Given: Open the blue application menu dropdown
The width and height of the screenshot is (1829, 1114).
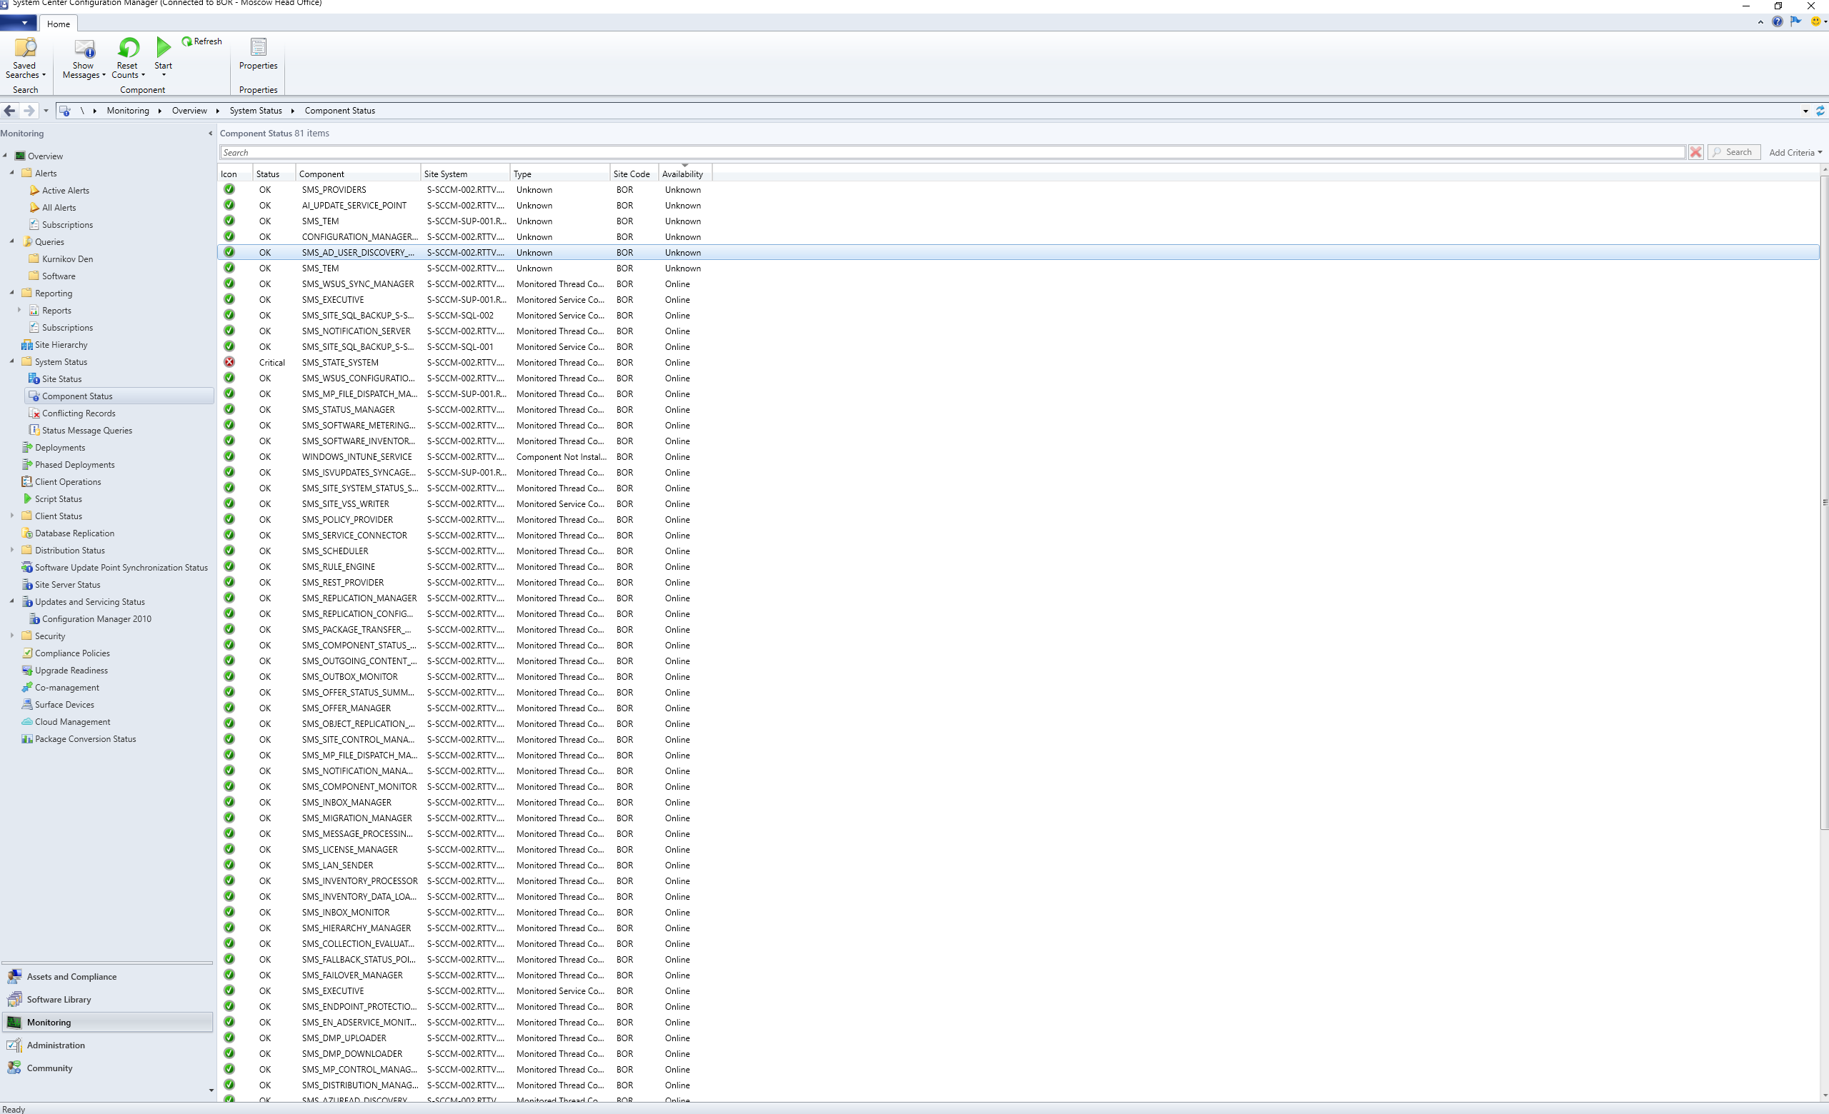Looking at the screenshot, I should tap(18, 23).
